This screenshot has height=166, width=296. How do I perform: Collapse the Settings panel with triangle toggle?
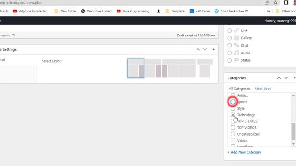(214, 49)
